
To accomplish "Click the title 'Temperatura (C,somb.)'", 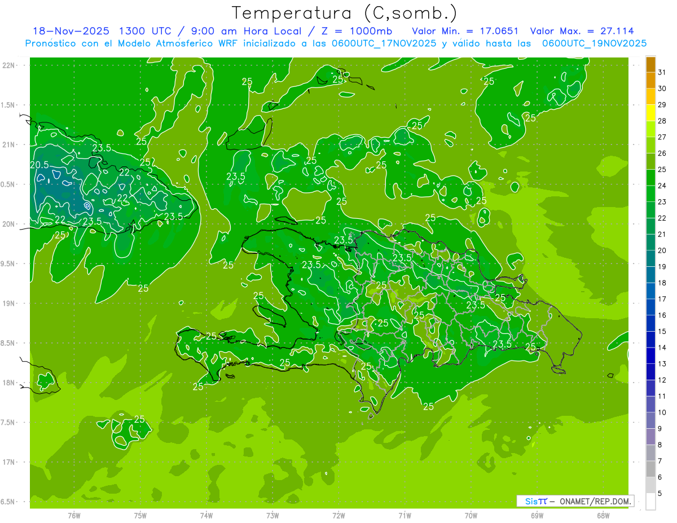I will [x=345, y=13].
